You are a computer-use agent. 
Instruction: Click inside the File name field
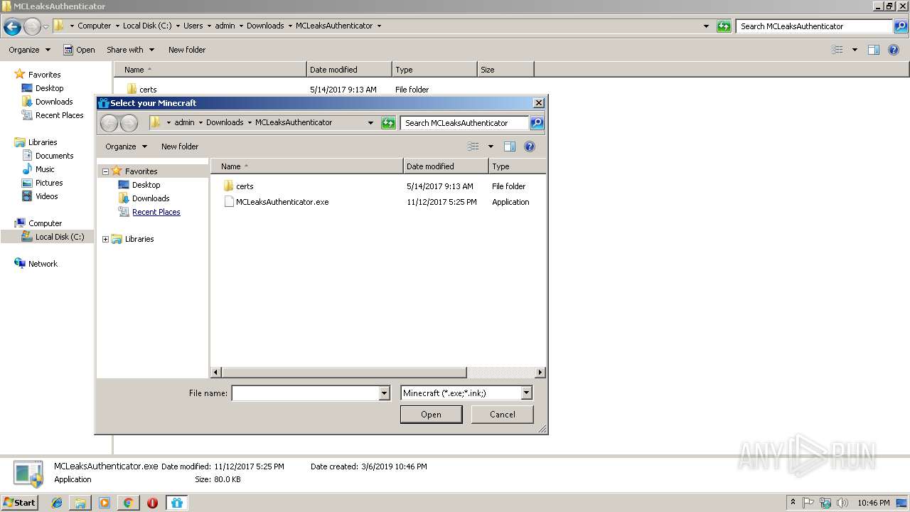[x=306, y=393]
